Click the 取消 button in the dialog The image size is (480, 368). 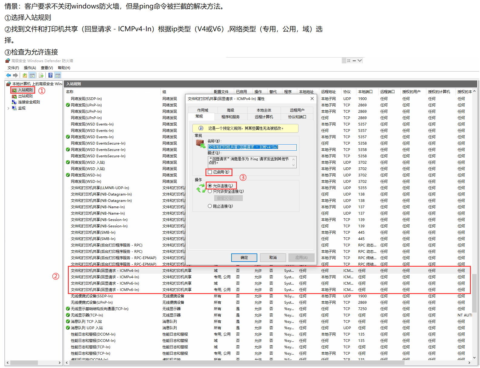pyautogui.click(x=273, y=258)
